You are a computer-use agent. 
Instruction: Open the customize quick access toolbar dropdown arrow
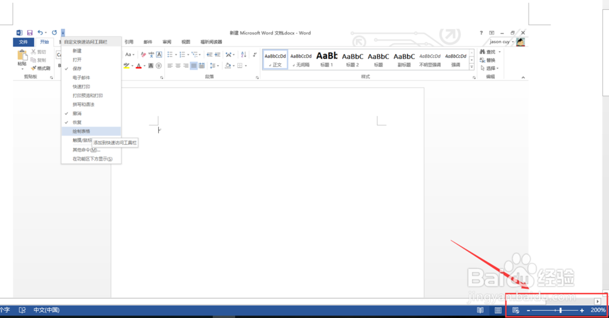pos(63,33)
